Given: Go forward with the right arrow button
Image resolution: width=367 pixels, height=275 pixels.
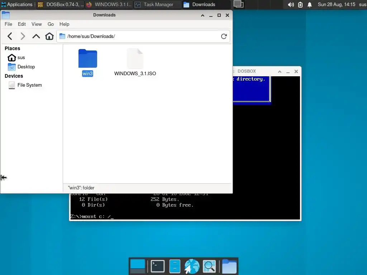Looking at the screenshot, I should 23,36.
